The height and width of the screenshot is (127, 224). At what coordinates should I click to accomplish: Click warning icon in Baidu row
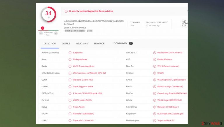70,66
